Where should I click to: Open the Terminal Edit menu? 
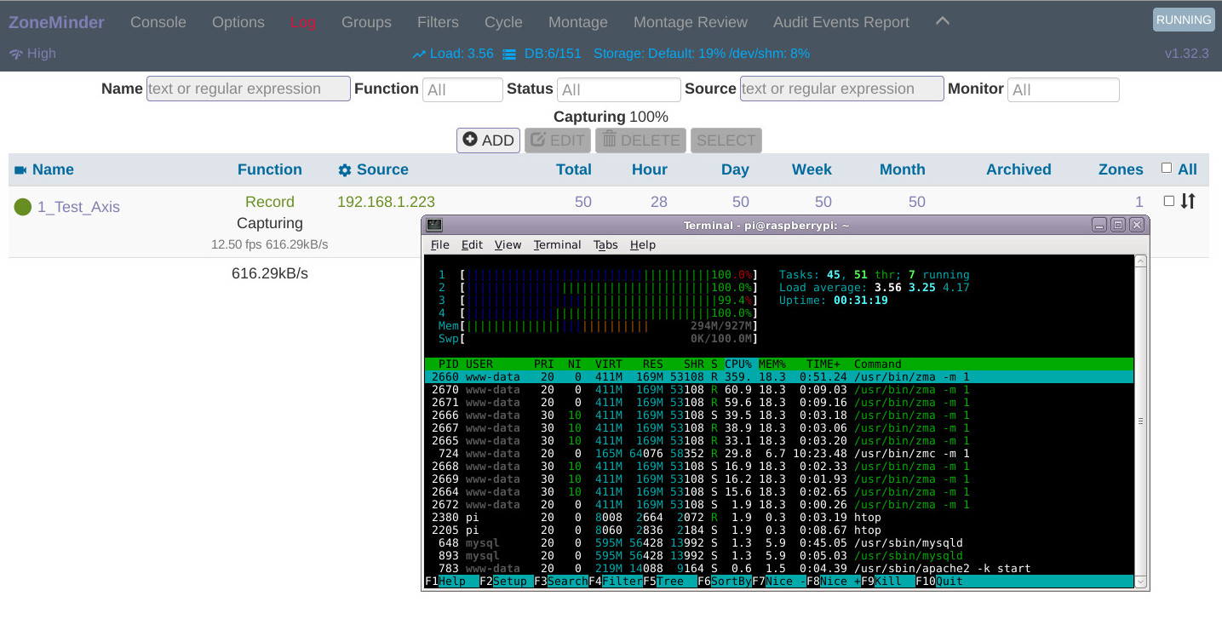tap(472, 244)
